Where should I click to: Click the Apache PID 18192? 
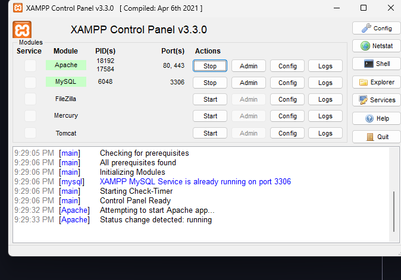[x=105, y=61]
